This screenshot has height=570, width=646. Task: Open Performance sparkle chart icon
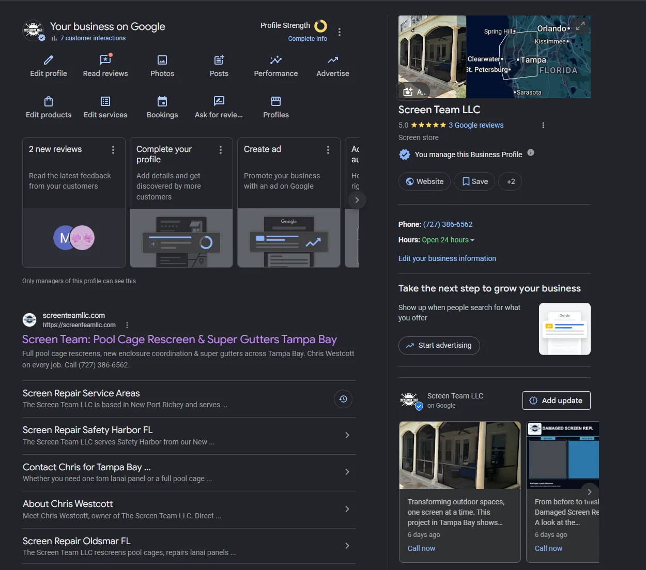pyautogui.click(x=276, y=60)
